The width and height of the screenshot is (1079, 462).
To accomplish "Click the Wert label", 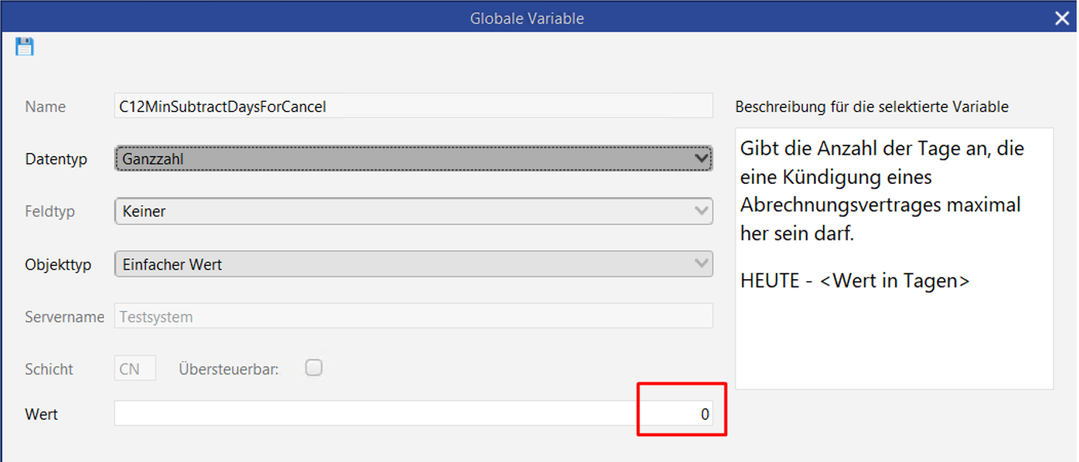I will (x=42, y=414).
